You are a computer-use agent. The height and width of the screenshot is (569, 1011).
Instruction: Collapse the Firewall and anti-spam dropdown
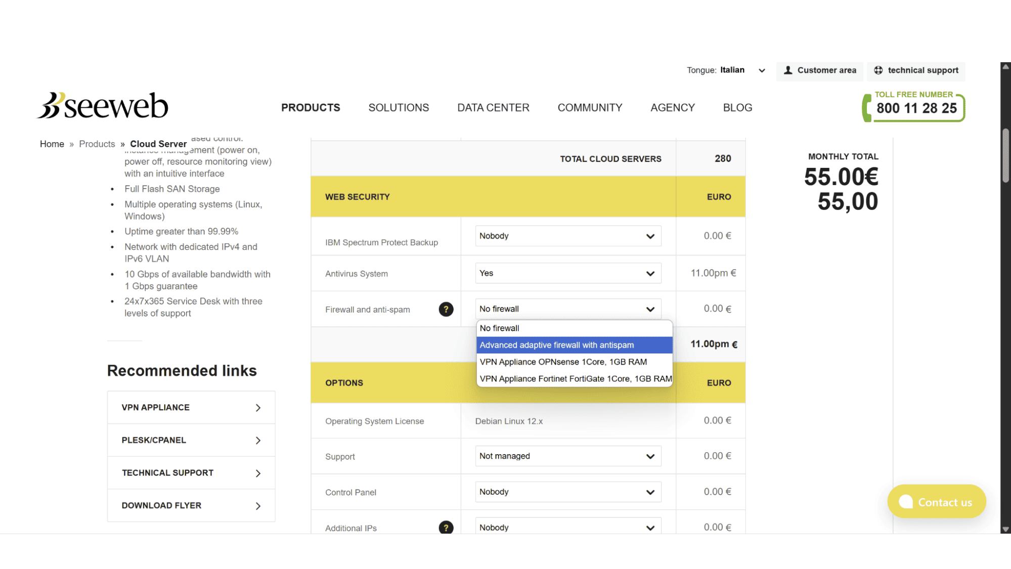pyautogui.click(x=568, y=309)
